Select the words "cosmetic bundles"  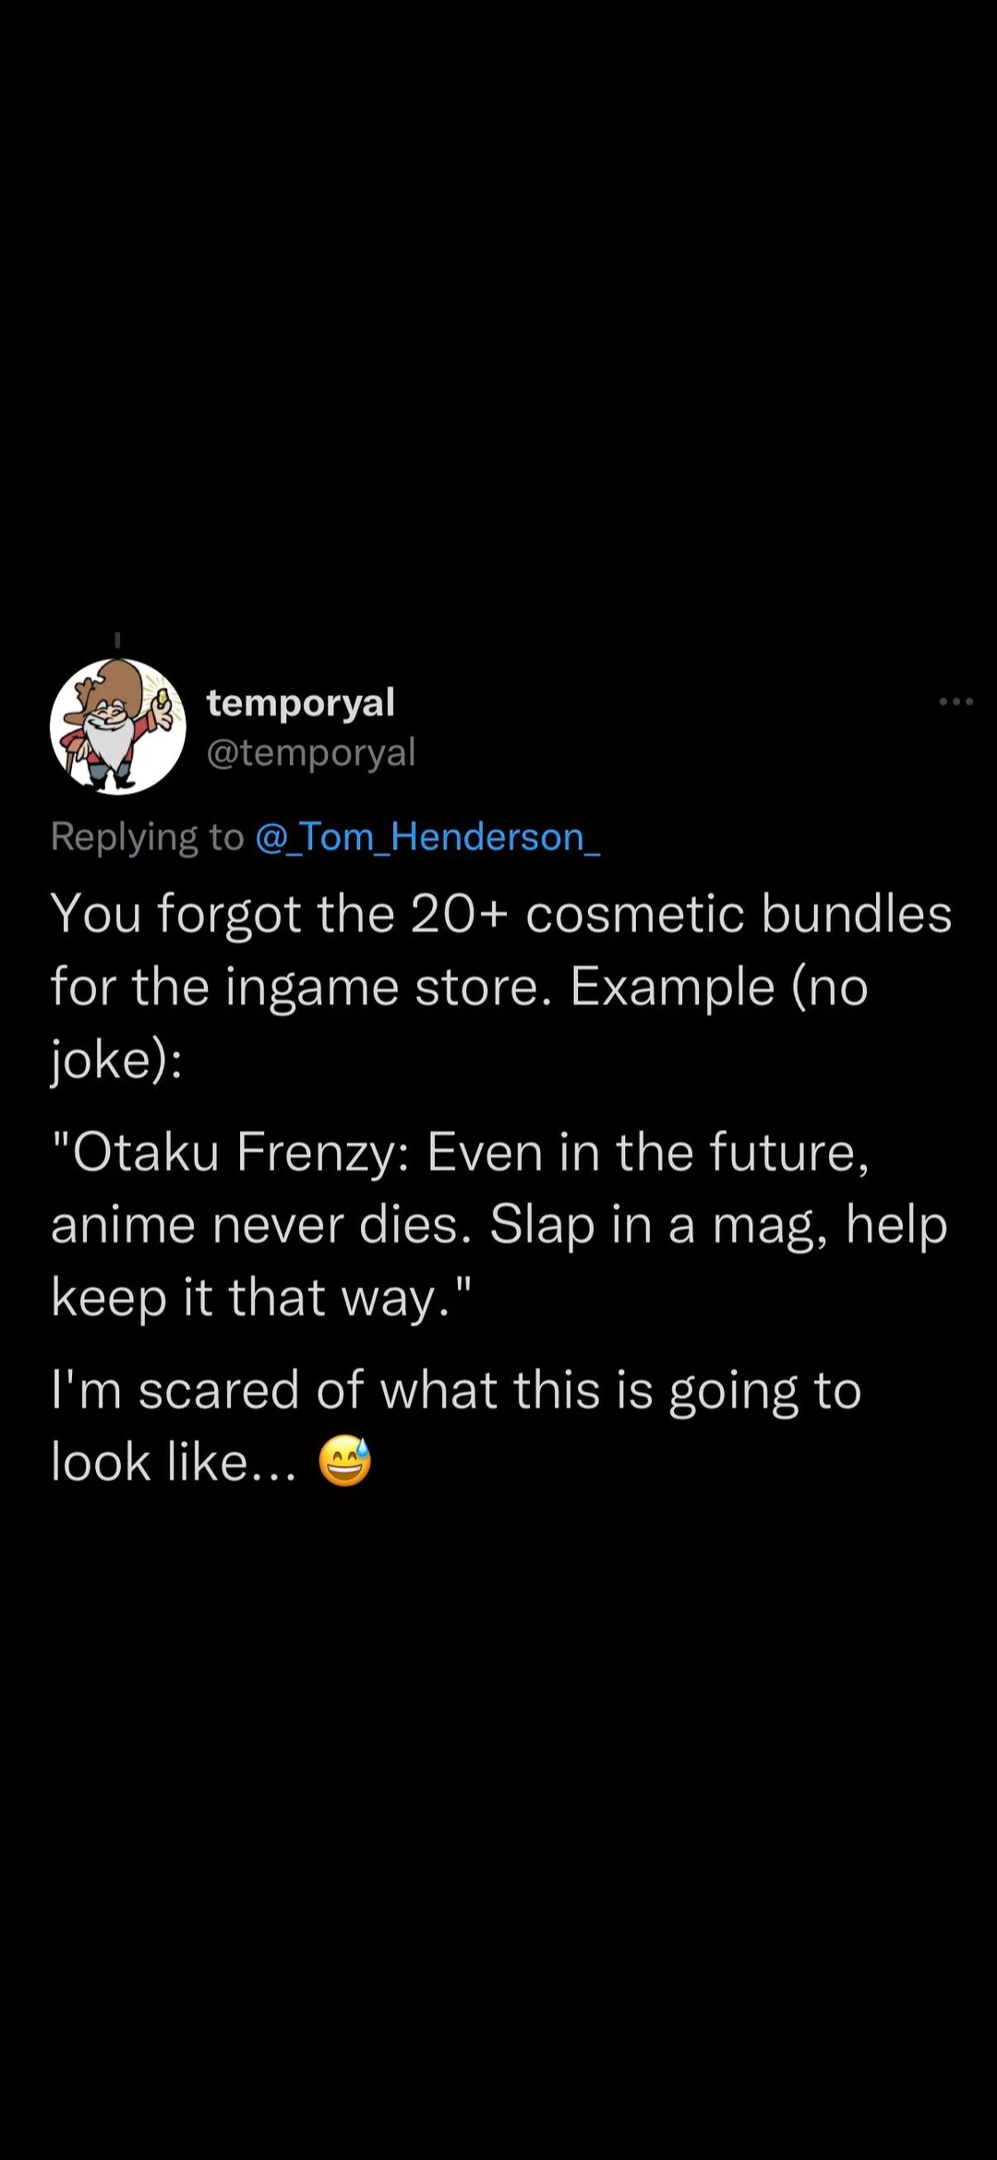click(739, 914)
